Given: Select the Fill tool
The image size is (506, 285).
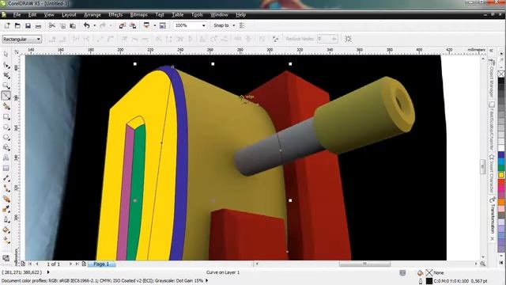Looking at the screenshot, I should pyautogui.click(x=6, y=230).
